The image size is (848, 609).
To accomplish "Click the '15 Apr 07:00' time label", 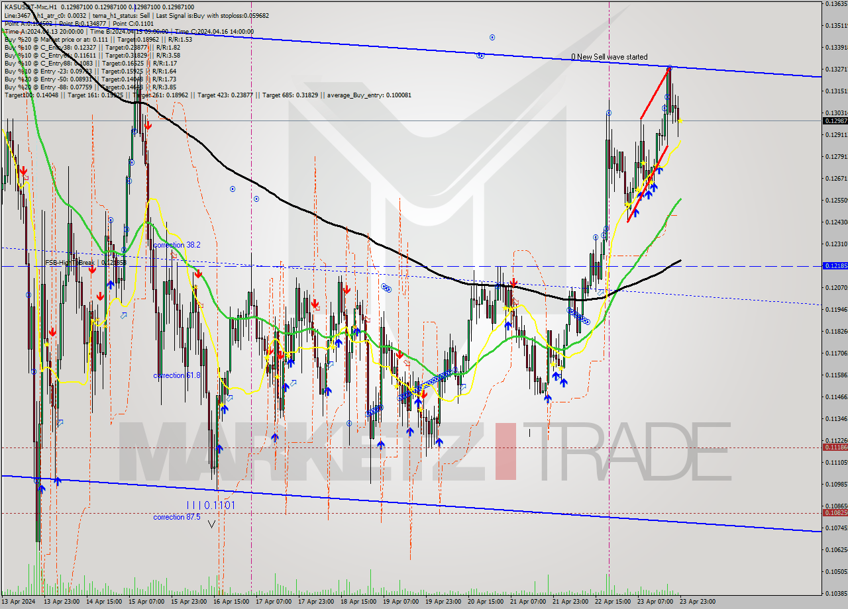I will [146, 602].
